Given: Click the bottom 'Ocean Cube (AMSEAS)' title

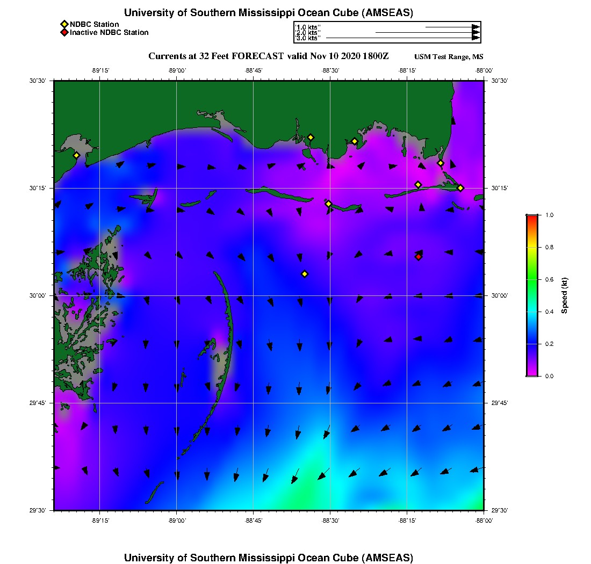Looking at the screenshot, I should (x=268, y=558).
